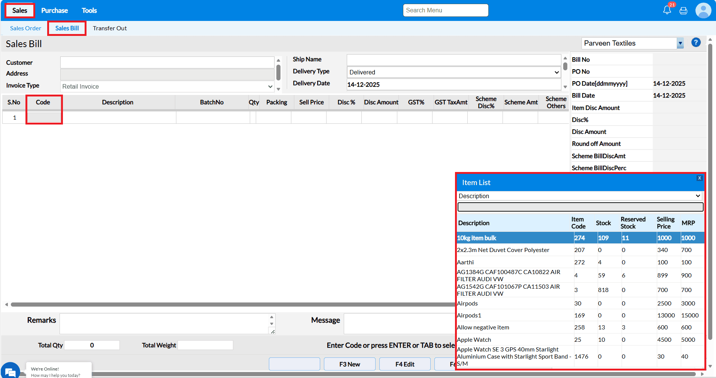Image resolution: width=716 pixels, height=378 pixels.
Task: Click the Customer input field
Action: [167, 62]
